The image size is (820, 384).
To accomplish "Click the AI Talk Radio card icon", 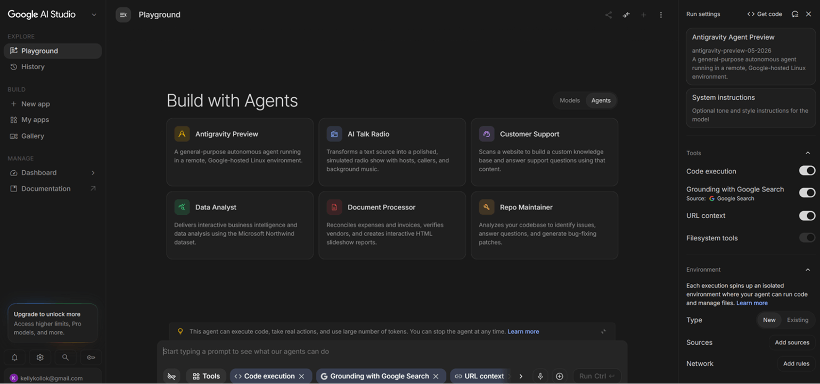I will pyautogui.click(x=334, y=134).
